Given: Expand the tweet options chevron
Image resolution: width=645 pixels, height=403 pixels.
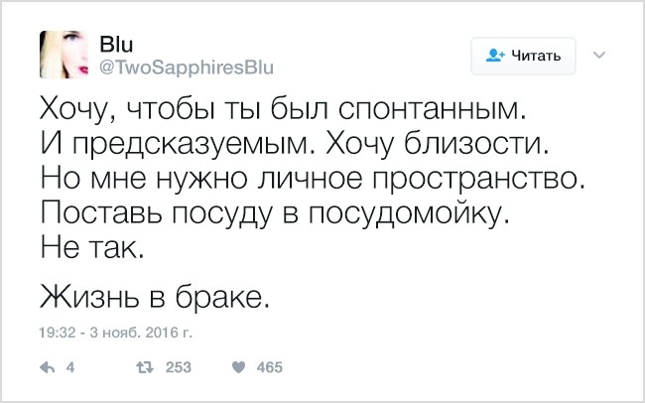Looking at the screenshot, I should (x=599, y=56).
